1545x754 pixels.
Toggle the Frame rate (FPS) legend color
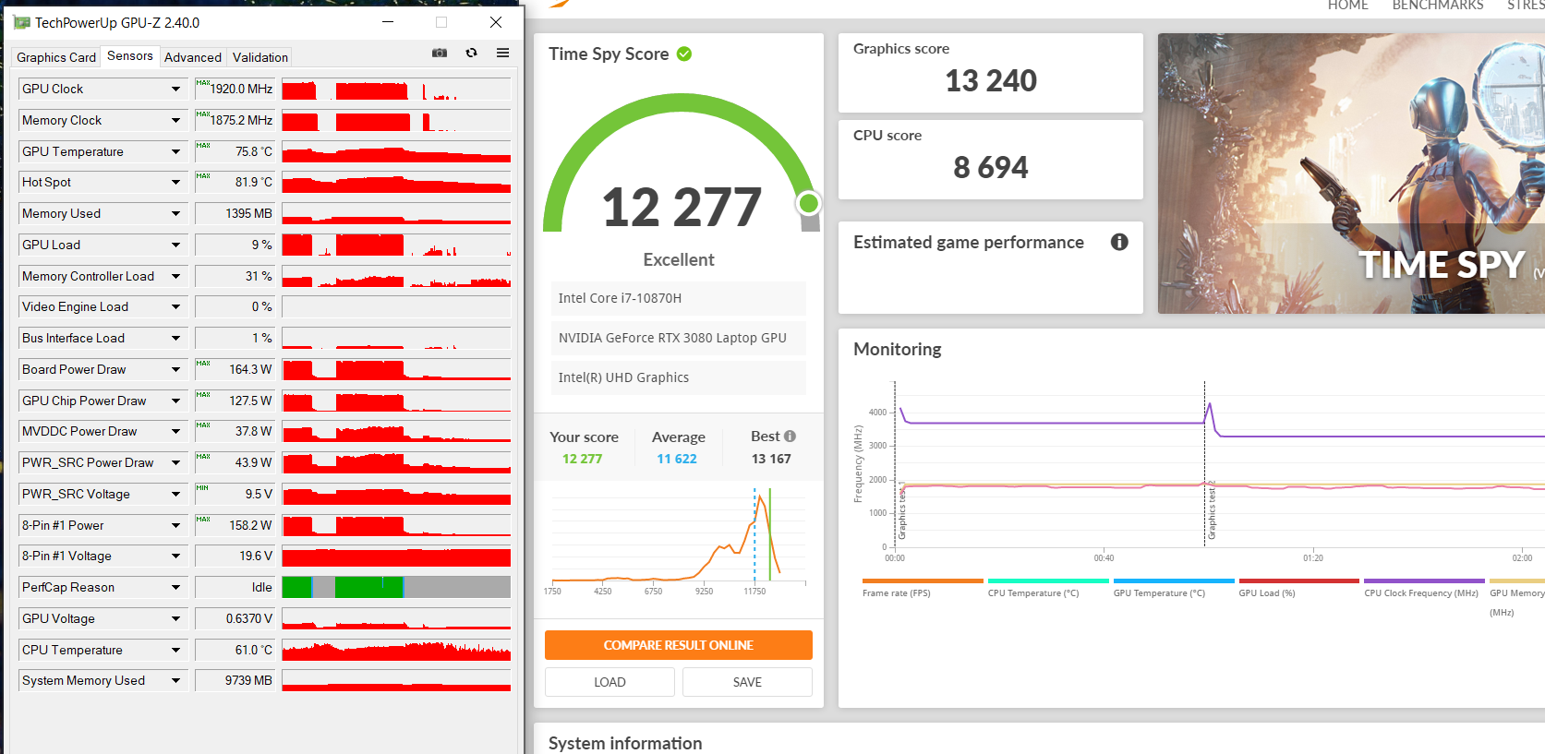(923, 580)
